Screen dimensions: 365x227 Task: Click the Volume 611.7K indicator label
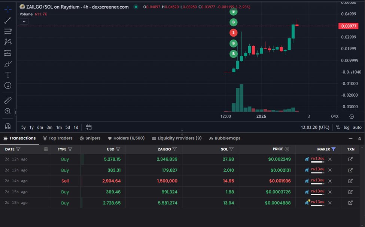pyautogui.click(x=33, y=14)
